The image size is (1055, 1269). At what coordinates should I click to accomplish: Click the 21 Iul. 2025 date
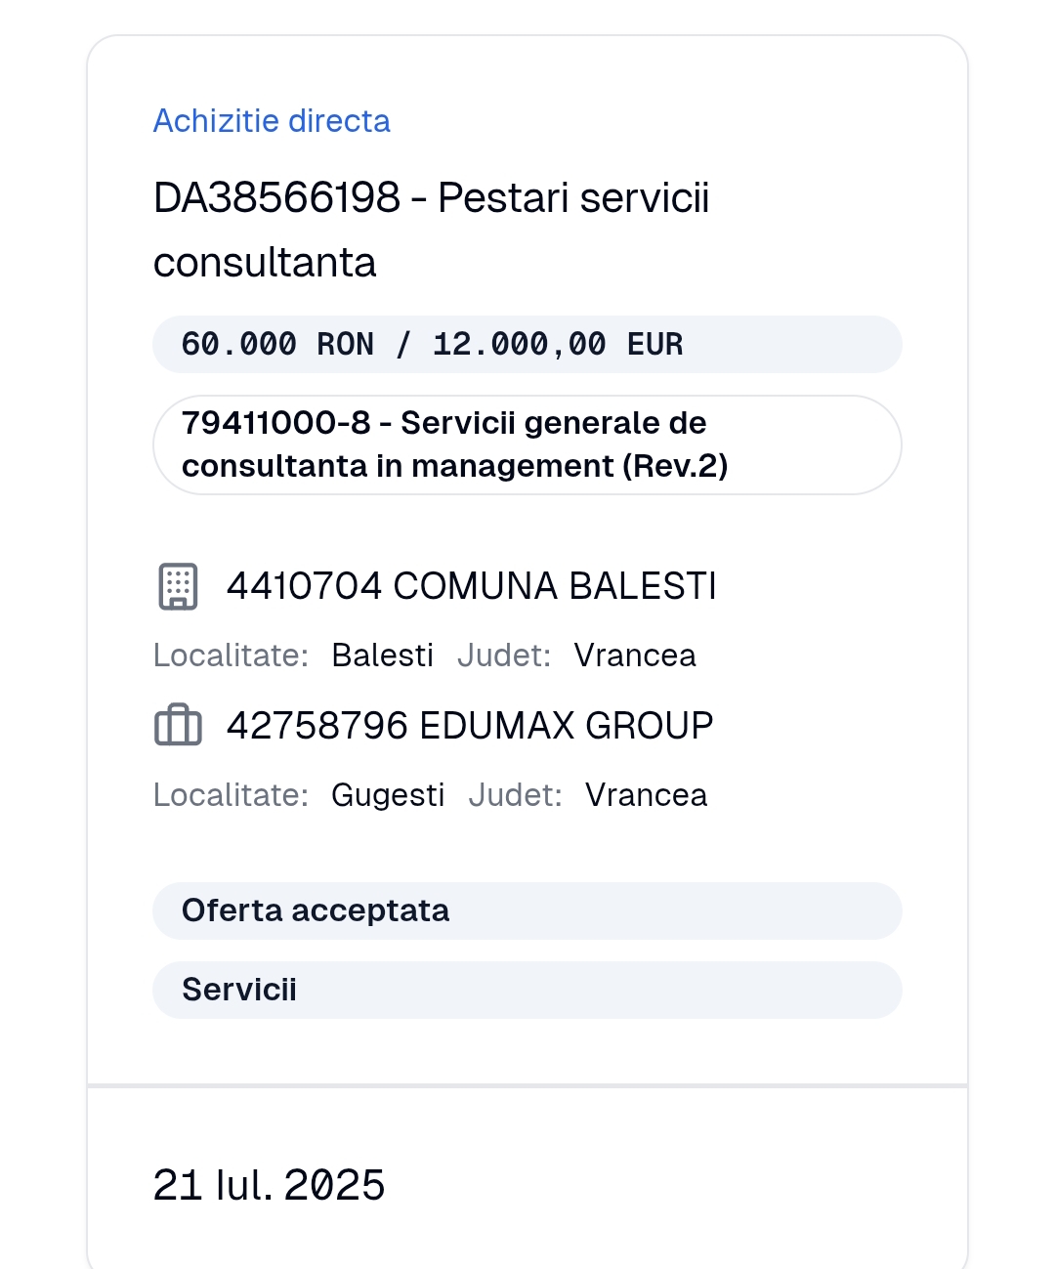pos(269,1185)
